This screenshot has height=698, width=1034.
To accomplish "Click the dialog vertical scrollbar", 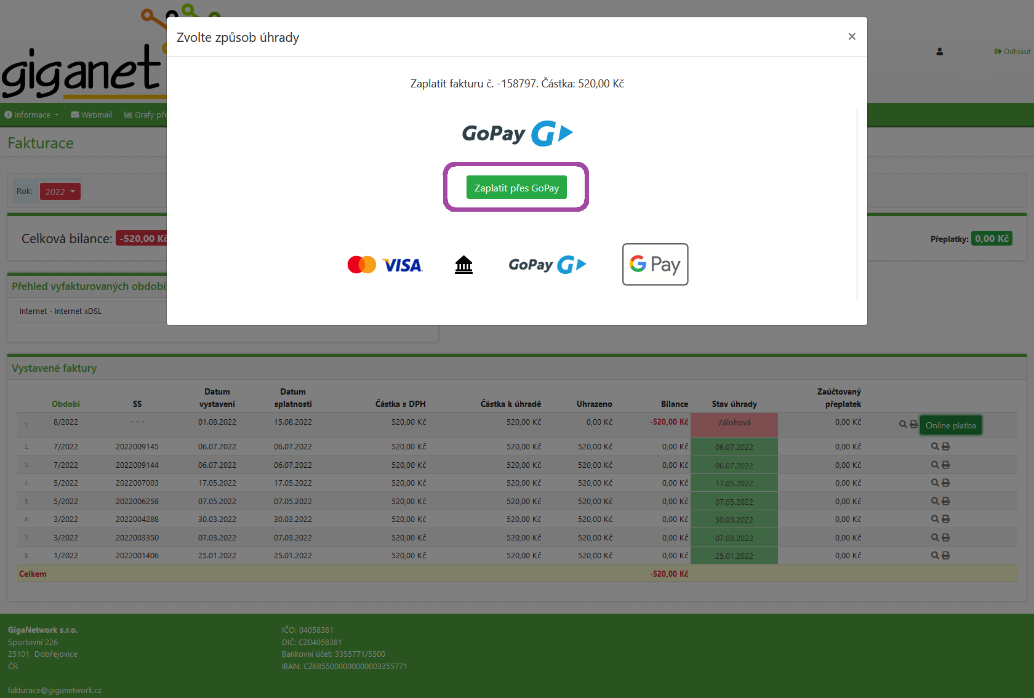I will pos(857,204).
